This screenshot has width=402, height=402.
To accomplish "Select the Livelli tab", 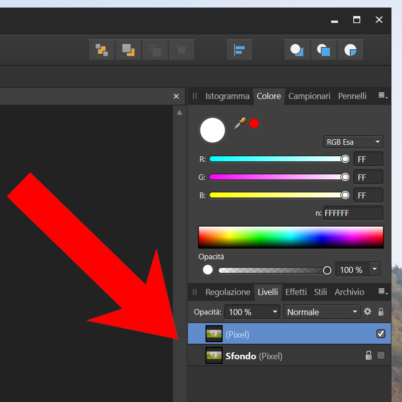I will point(268,292).
